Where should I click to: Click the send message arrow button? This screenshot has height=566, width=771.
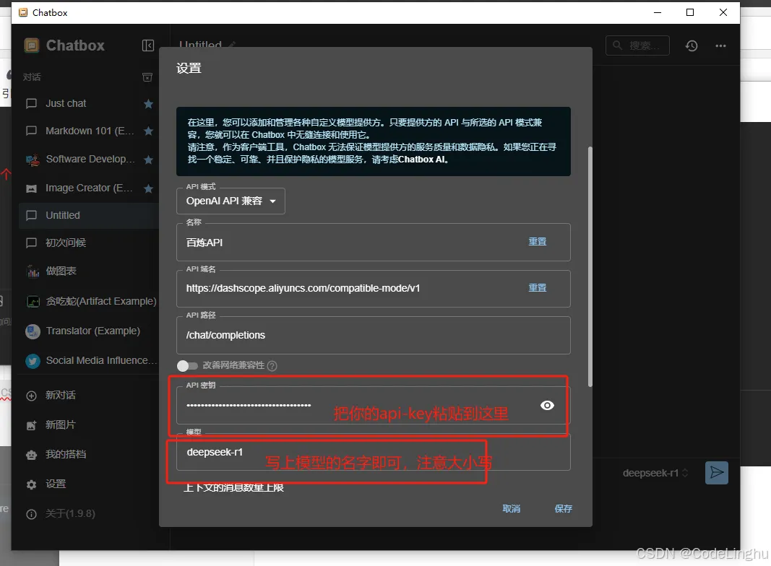[x=717, y=473]
